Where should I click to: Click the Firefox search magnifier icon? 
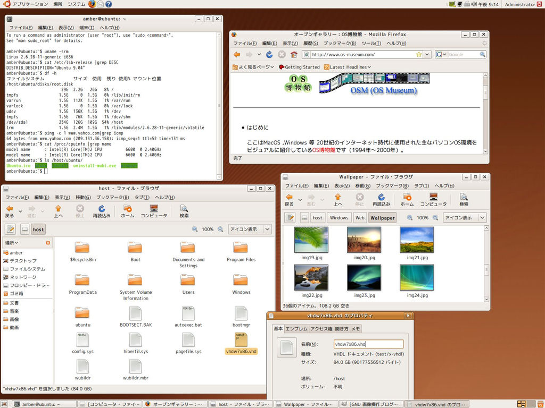[482, 55]
